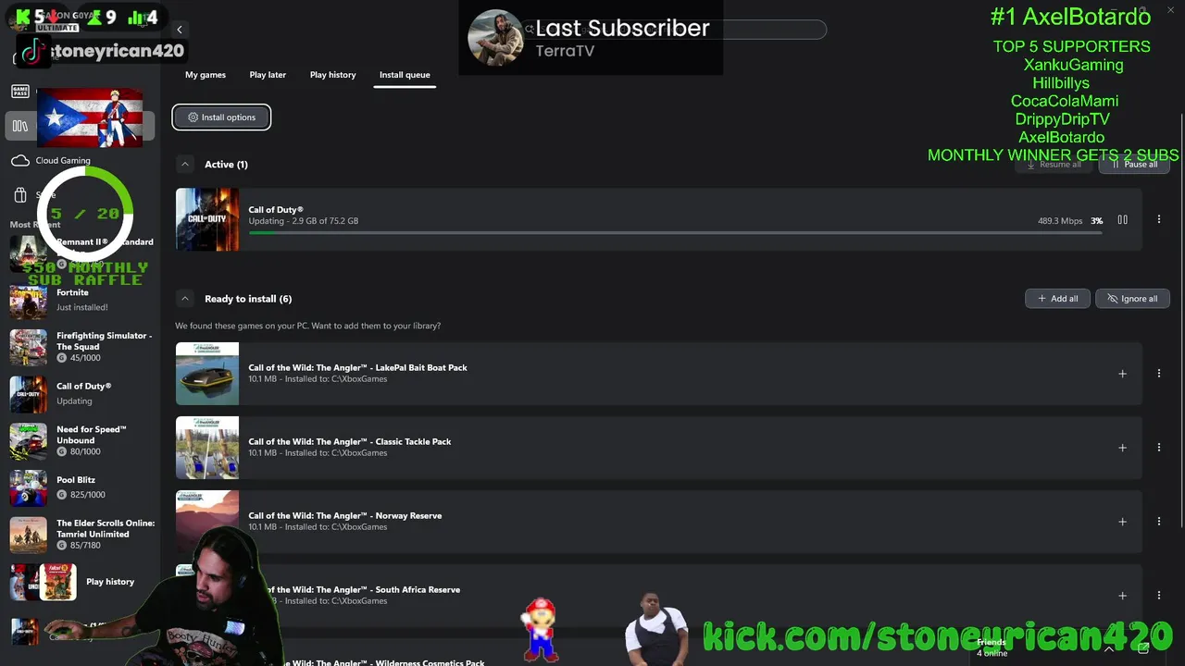The image size is (1185, 666).
Task: Collapse the Active section chevron
Action: point(185,165)
